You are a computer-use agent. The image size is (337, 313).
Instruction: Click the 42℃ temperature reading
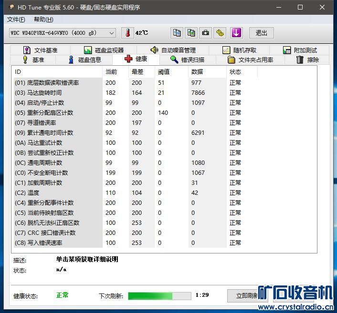pyautogui.click(x=142, y=33)
